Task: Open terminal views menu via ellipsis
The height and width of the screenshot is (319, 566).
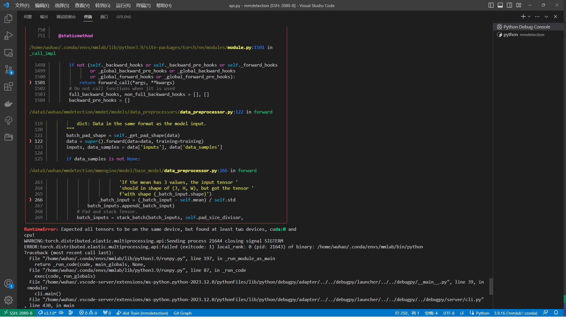Action: [x=537, y=16]
